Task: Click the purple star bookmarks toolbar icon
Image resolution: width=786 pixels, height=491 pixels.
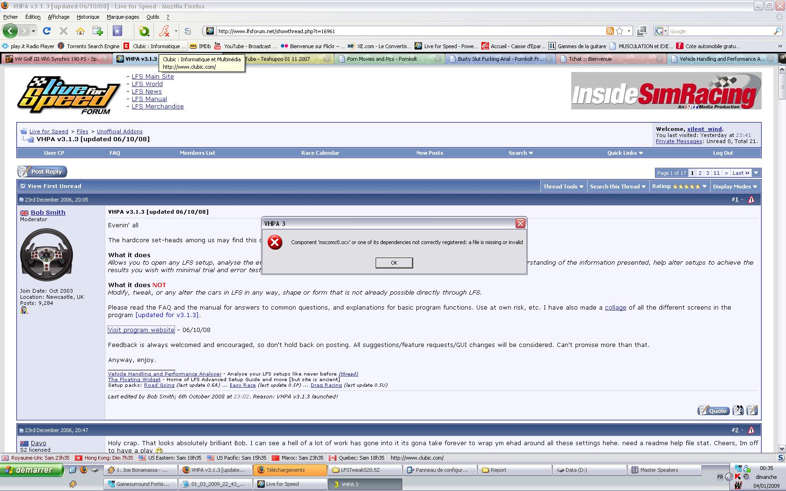Action: click(117, 31)
